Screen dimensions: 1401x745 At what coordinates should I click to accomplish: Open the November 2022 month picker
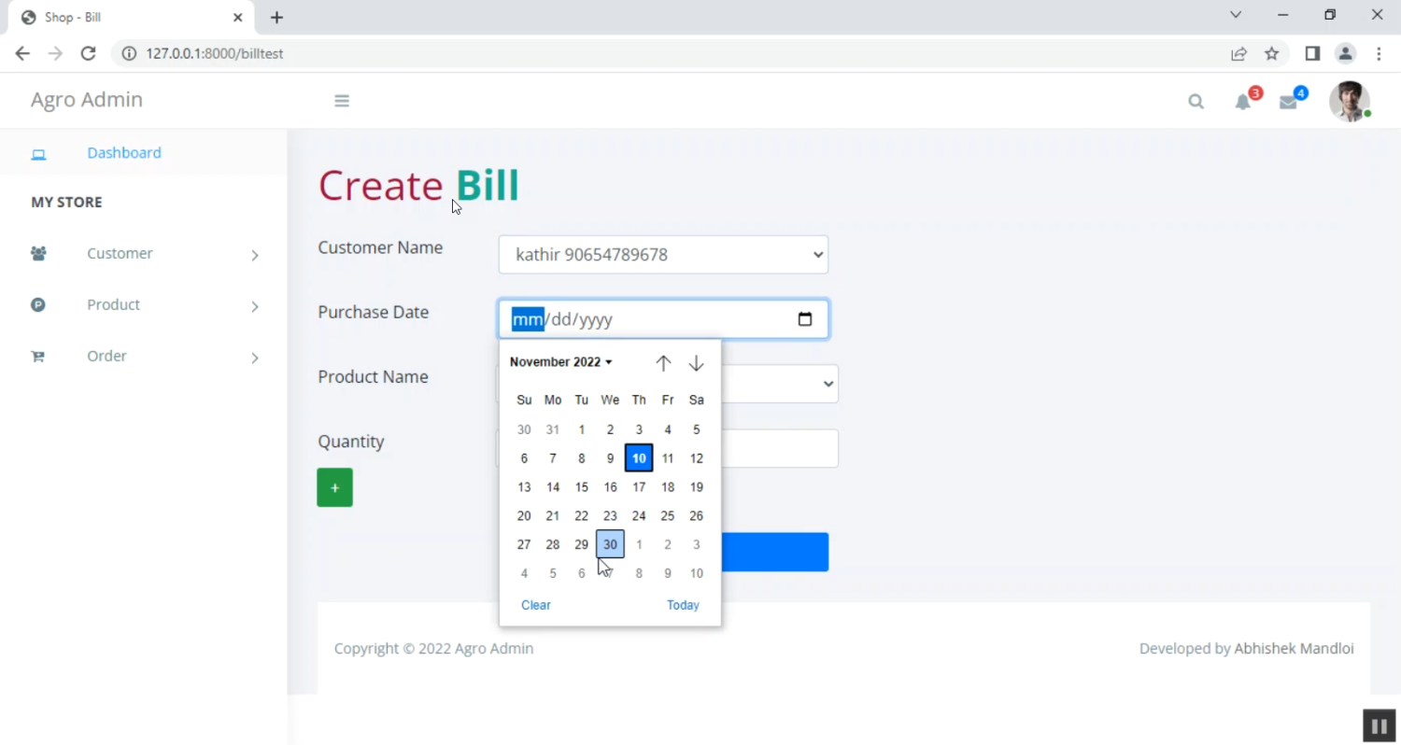(x=560, y=362)
